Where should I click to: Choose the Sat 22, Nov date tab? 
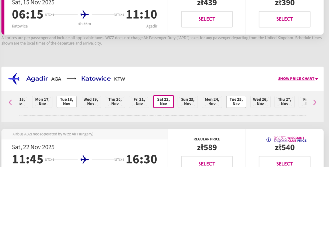[164, 102]
